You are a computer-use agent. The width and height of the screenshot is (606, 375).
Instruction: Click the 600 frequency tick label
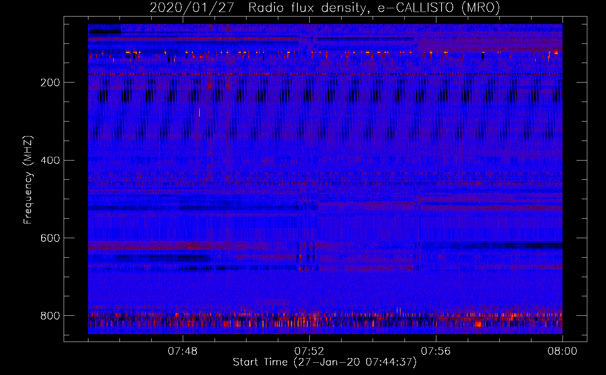50,238
